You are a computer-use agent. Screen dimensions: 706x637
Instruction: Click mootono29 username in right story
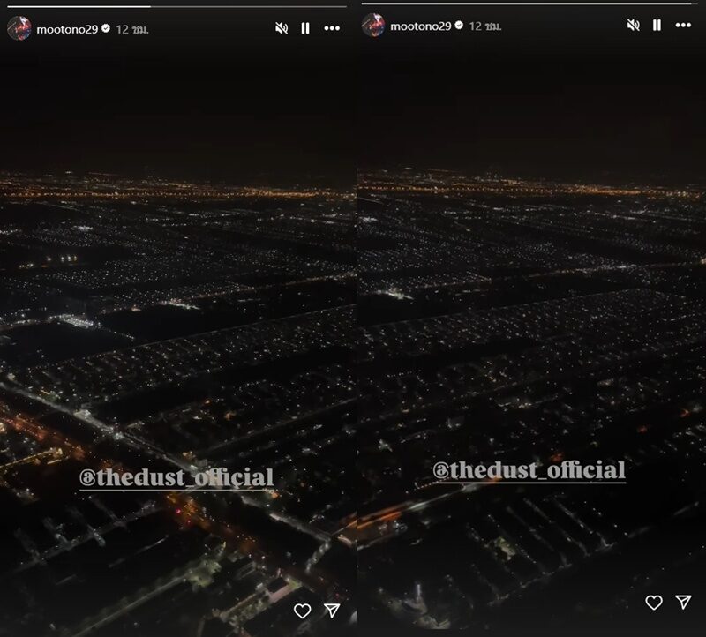(421, 26)
